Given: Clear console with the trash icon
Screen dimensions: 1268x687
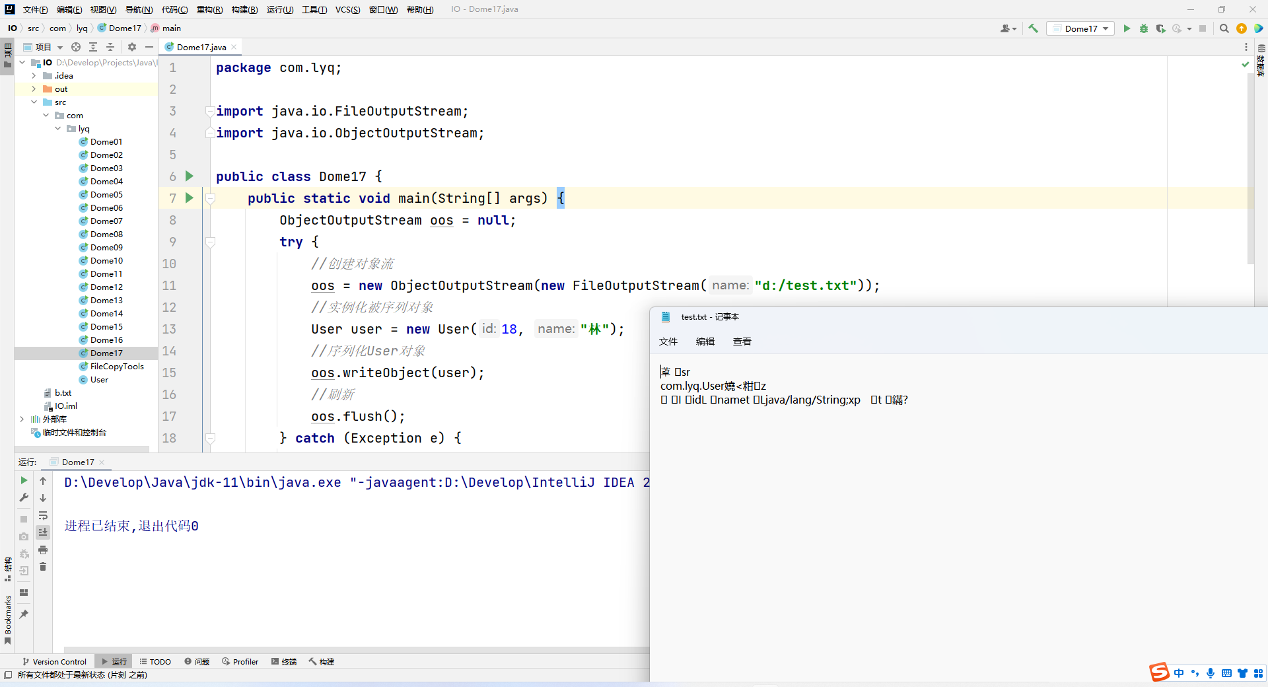Looking at the screenshot, I should tap(43, 567).
